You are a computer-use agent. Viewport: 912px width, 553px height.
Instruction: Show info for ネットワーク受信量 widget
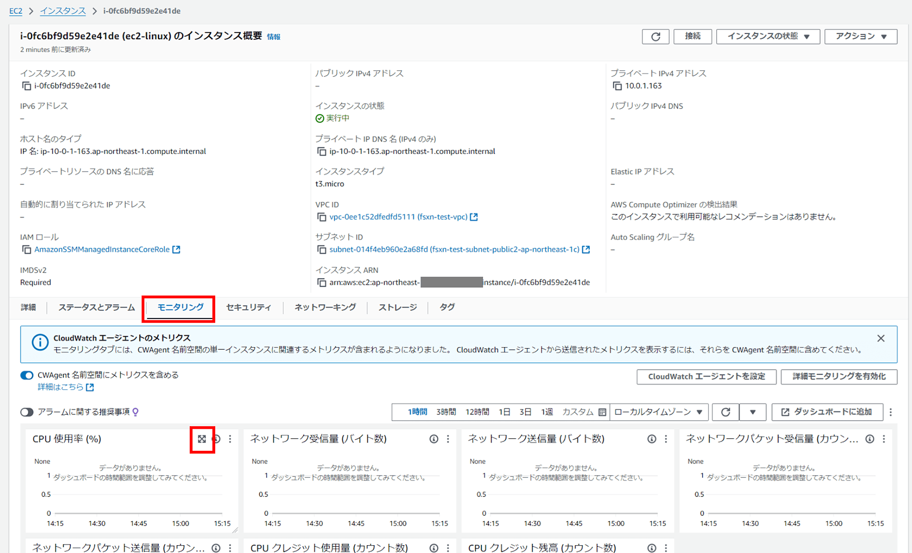pyautogui.click(x=434, y=439)
